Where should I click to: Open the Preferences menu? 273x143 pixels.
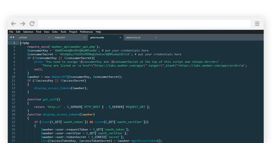click(x=86, y=32)
